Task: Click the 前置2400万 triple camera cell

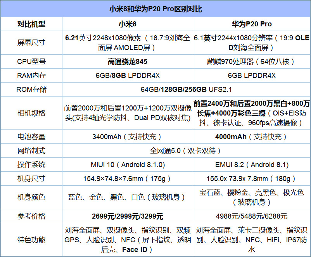Action: pyautogui.click(x=252, y=113)
